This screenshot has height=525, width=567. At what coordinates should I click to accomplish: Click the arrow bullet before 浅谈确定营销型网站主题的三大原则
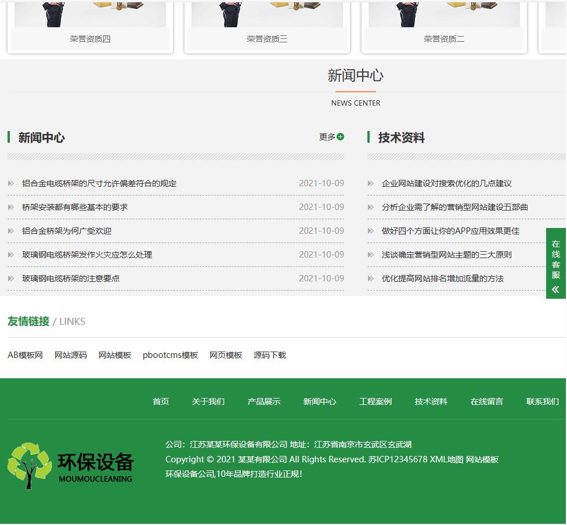click(x=371, y=255)
